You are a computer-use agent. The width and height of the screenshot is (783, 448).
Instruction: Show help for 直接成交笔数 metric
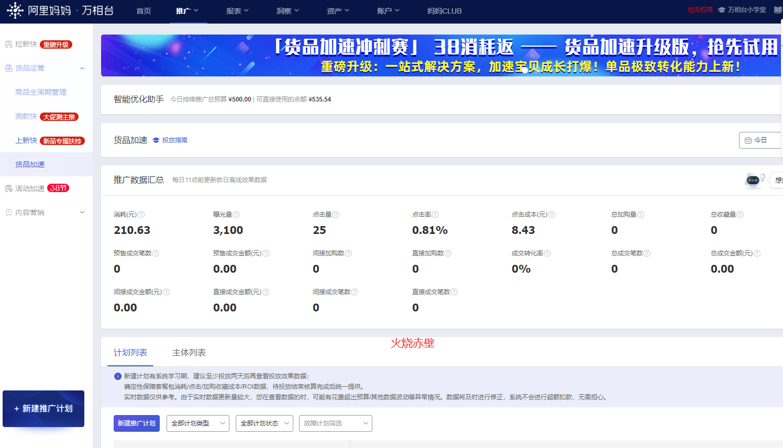tap(454, 292)
